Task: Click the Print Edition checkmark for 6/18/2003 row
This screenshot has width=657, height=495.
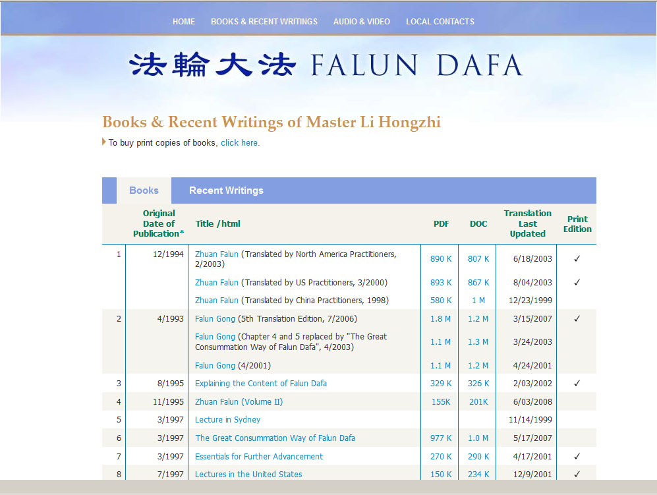Action: click(x=577, y=258)
